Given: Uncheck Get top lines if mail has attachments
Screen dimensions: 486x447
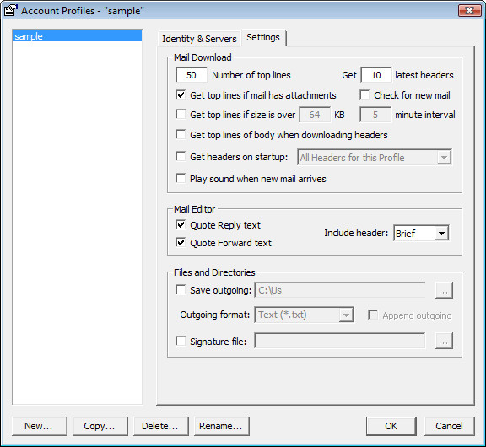Looking at the screenshot, I should click(x=181, y=94).
